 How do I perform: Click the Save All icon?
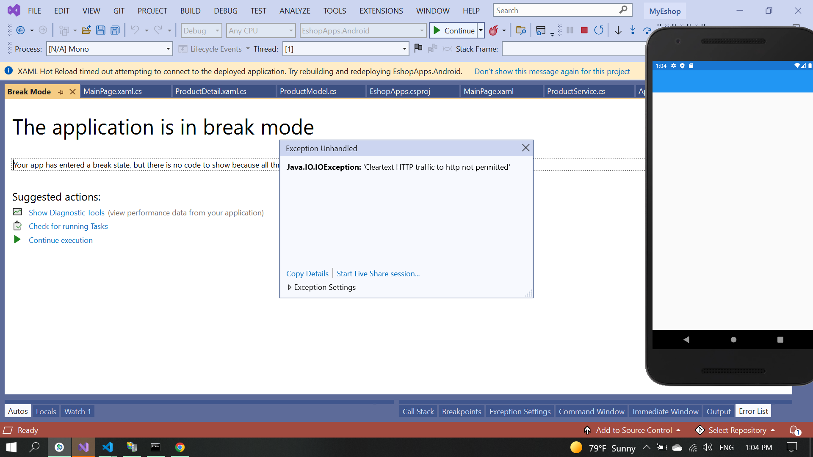(x=115, y=30)
